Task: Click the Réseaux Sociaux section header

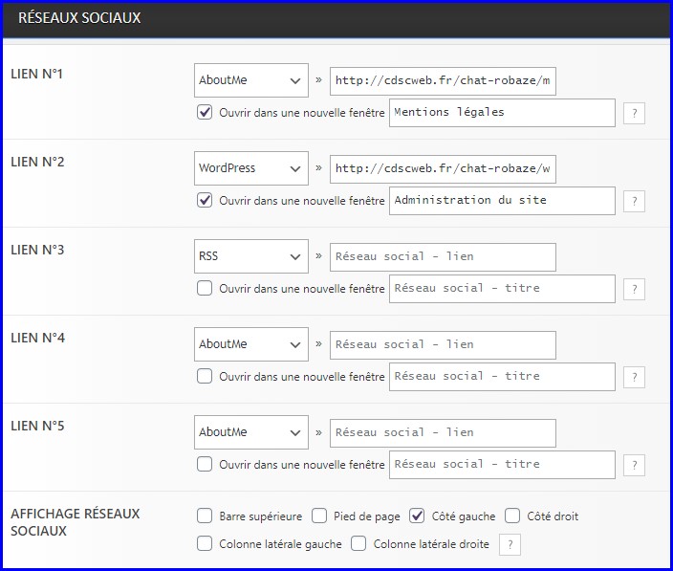Action: click(x=79, y=18)
